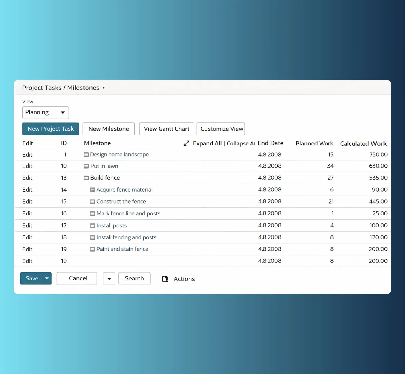Click the 750.00 calculated work value

point(378,155)
